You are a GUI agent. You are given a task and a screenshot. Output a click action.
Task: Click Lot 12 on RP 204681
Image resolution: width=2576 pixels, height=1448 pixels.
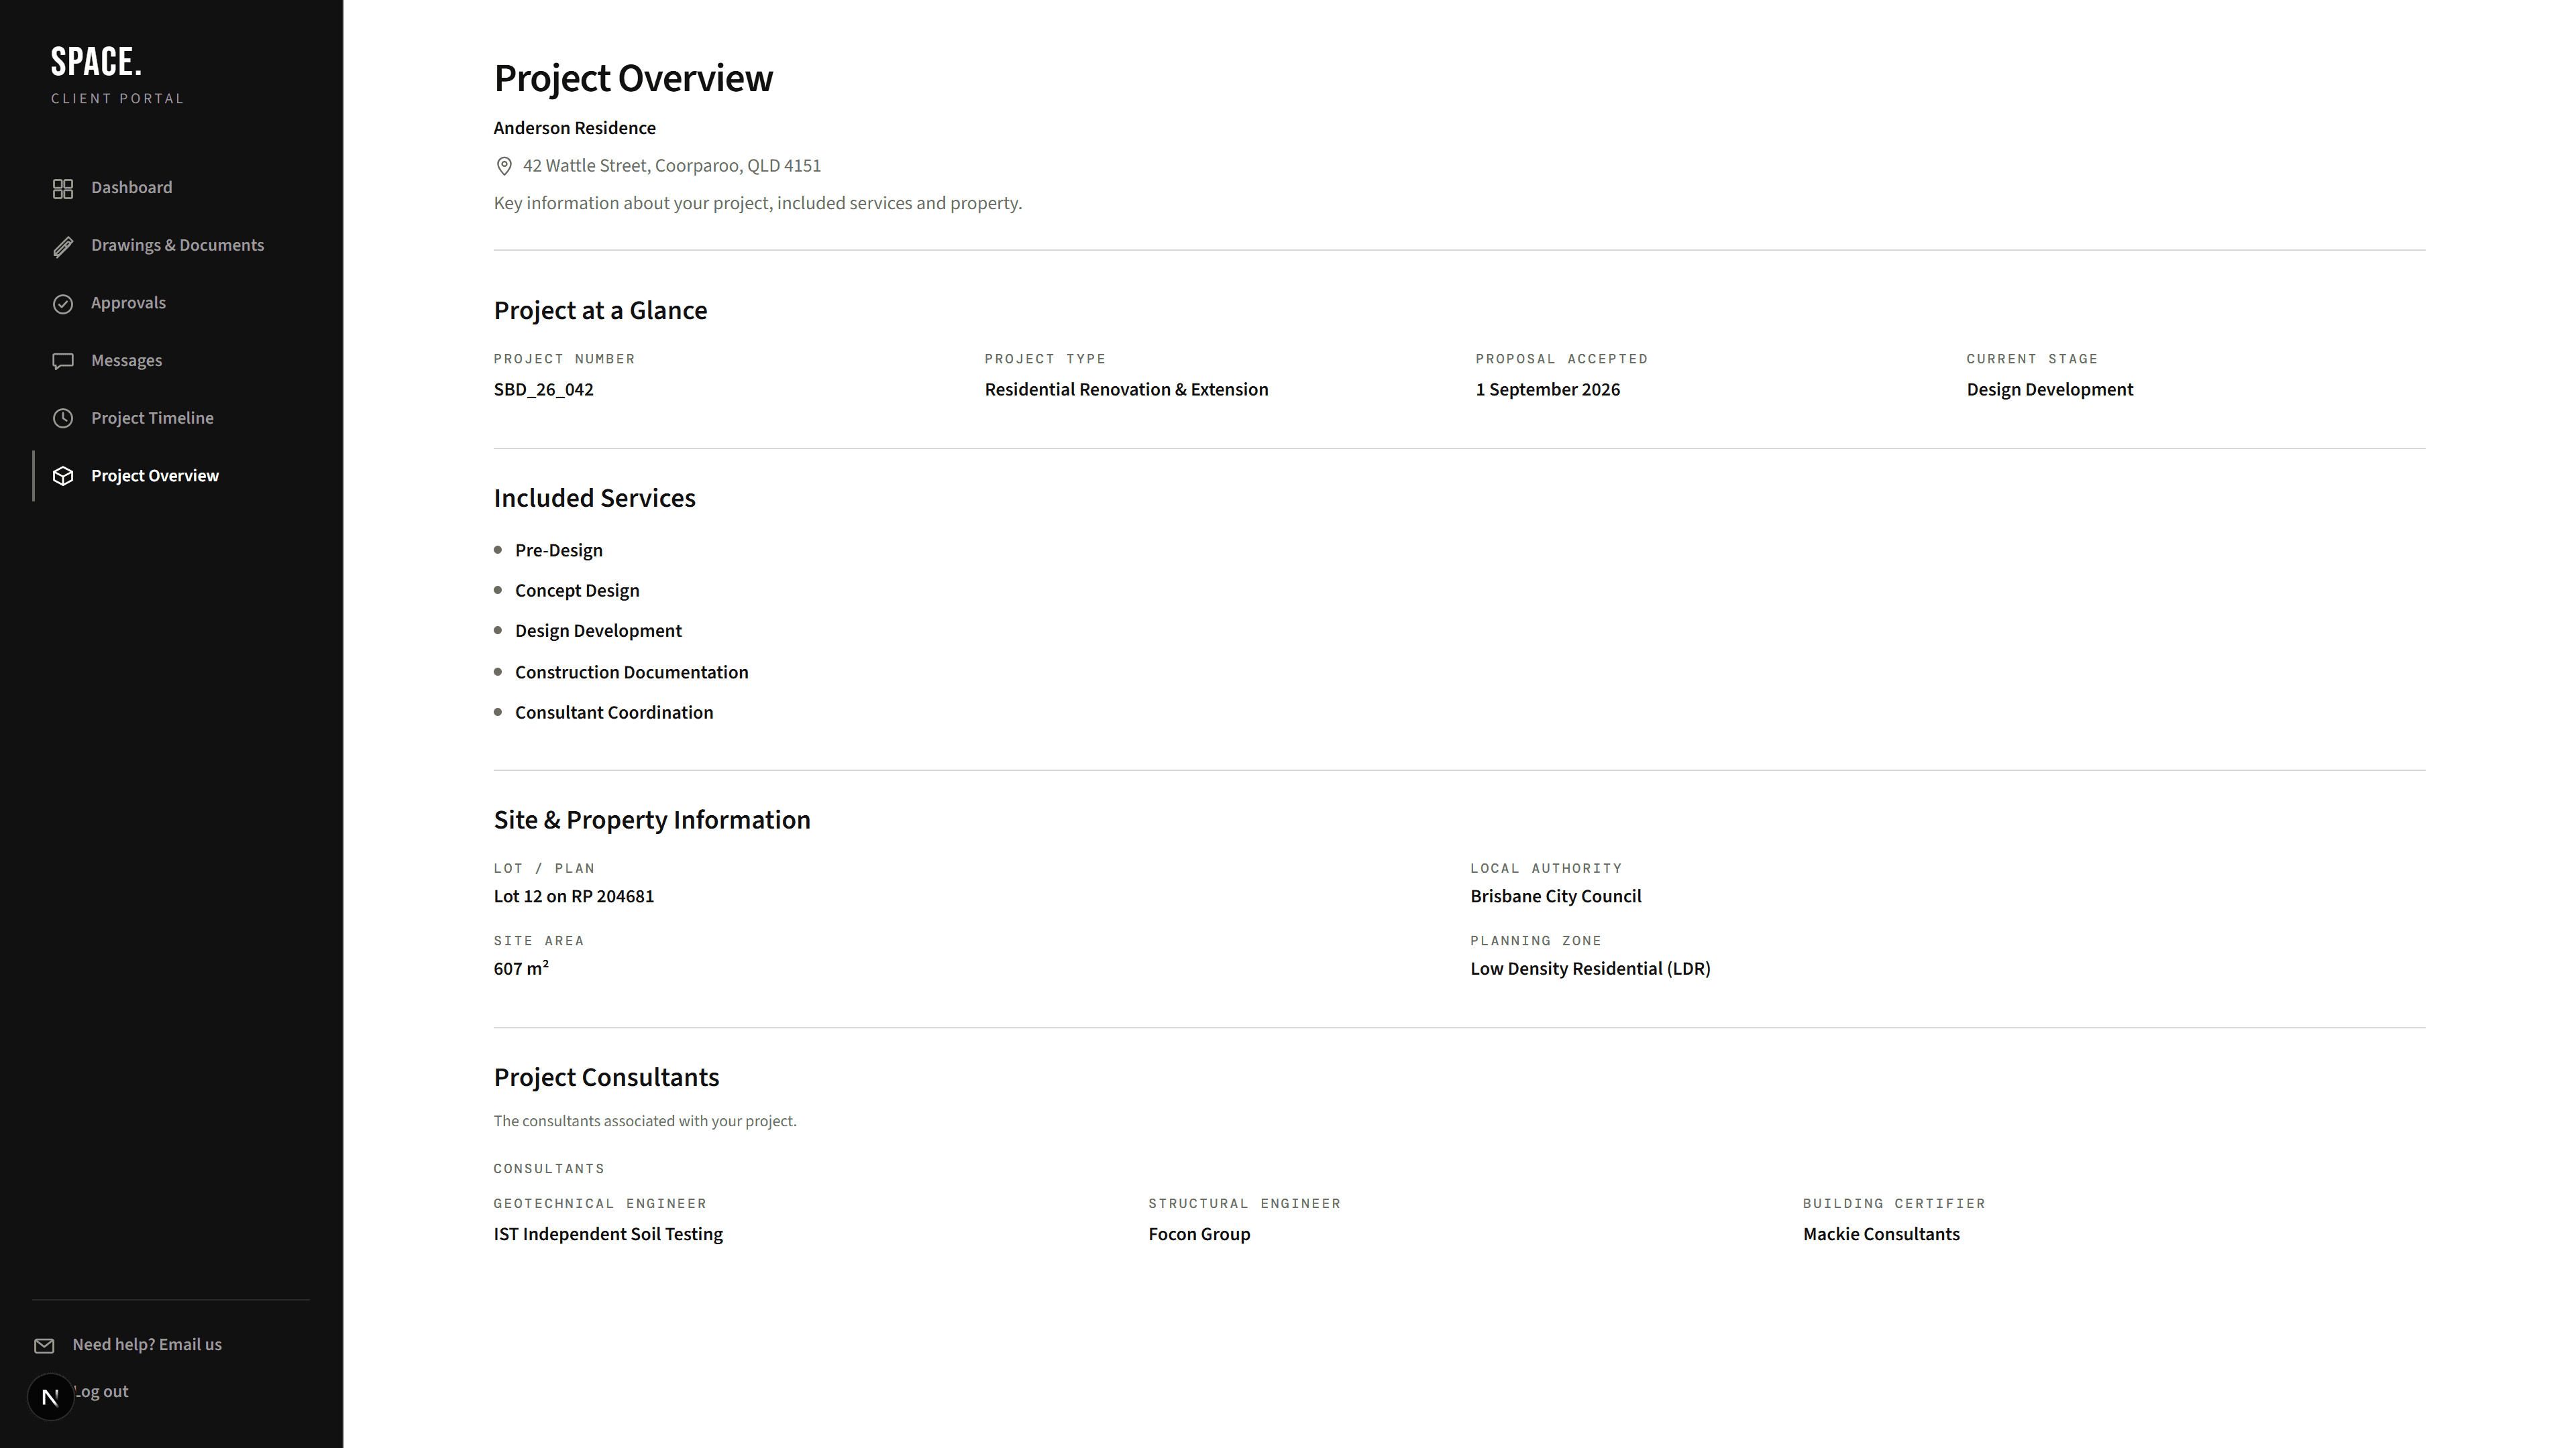coord(573,896)
